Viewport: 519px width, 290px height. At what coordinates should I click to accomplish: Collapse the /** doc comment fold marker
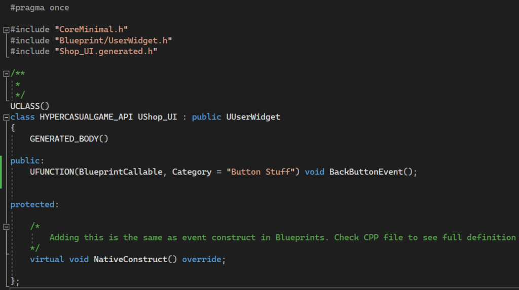click(6, 73)
